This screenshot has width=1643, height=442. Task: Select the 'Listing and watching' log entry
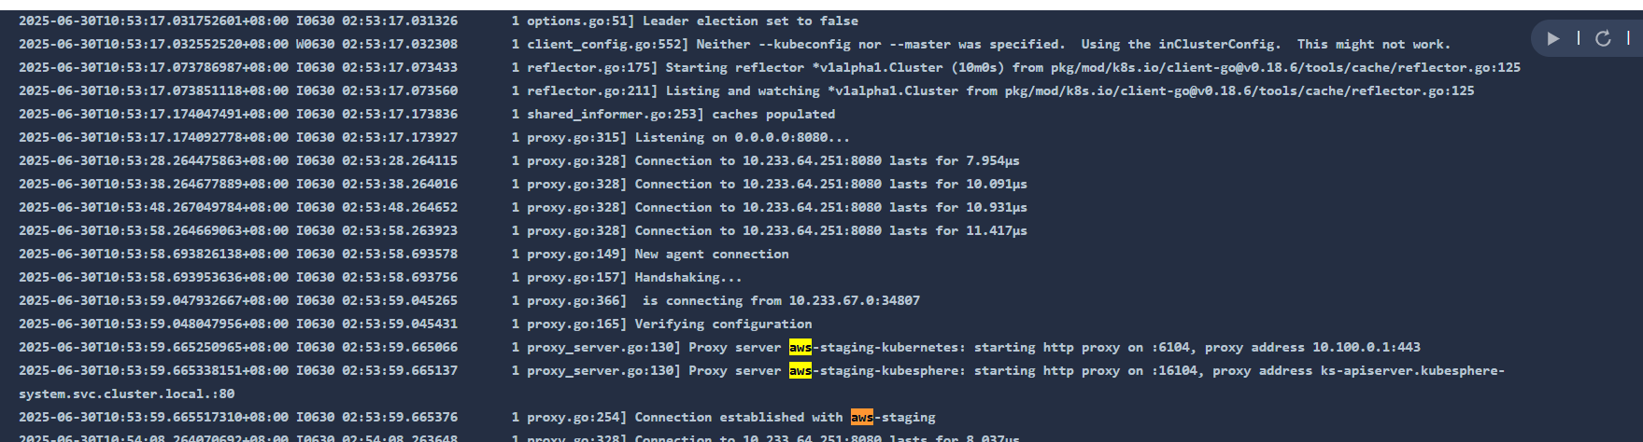pyautogui.click(x=746, y=90)
